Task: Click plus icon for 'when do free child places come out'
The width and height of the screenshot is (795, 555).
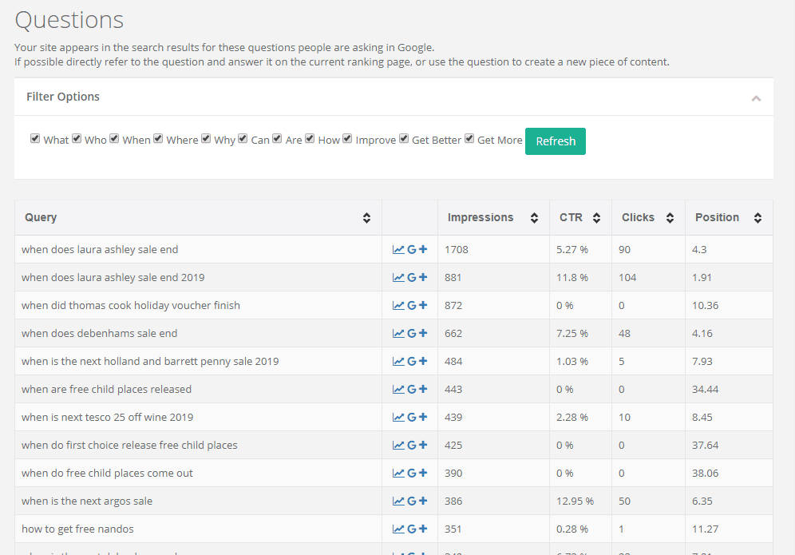Action: pos(423,473)
